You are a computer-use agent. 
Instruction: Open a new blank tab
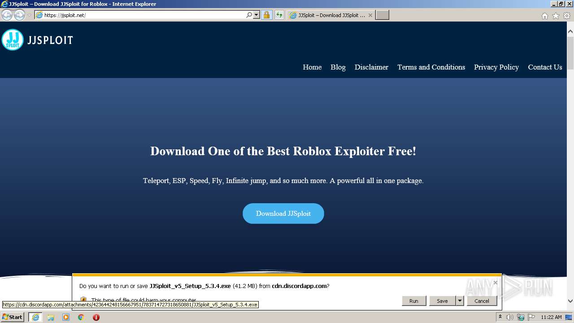[382, 15]
